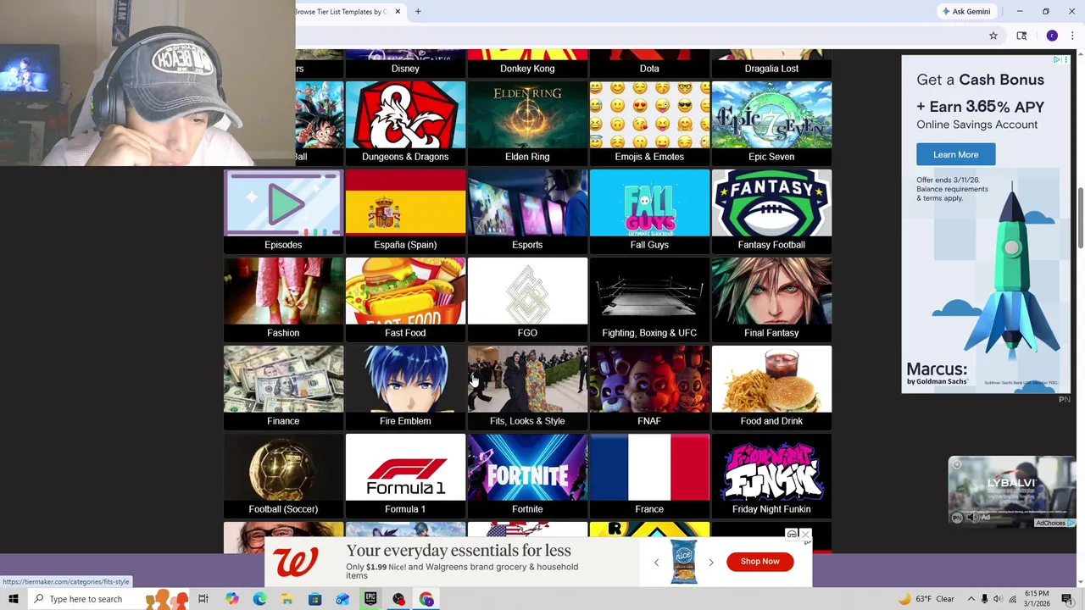Image resolution: width=1085 pixels, height=610 pixels.
Task: Open the Fire Emblem category
Action: tap(405, 387)
